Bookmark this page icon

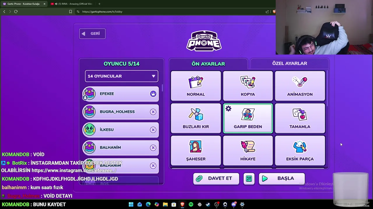70,12
